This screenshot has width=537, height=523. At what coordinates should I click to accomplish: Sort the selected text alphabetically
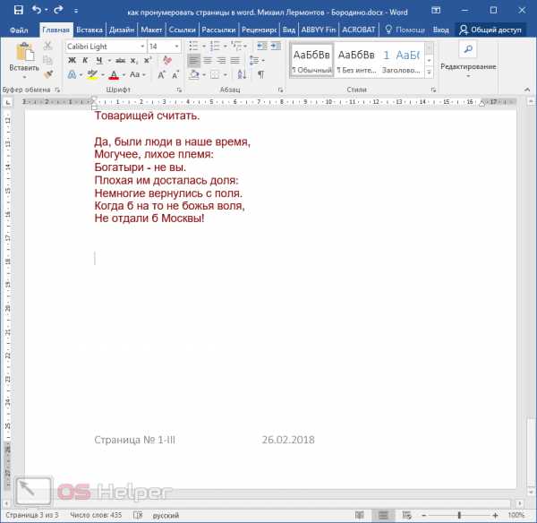[242, 74]
